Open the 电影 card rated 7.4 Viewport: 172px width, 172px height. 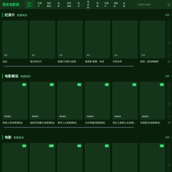pyautogui.click(x=15, y=157)
